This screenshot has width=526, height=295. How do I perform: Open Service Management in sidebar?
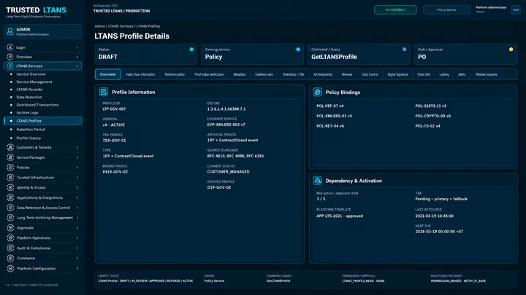[x=34, y=82]
